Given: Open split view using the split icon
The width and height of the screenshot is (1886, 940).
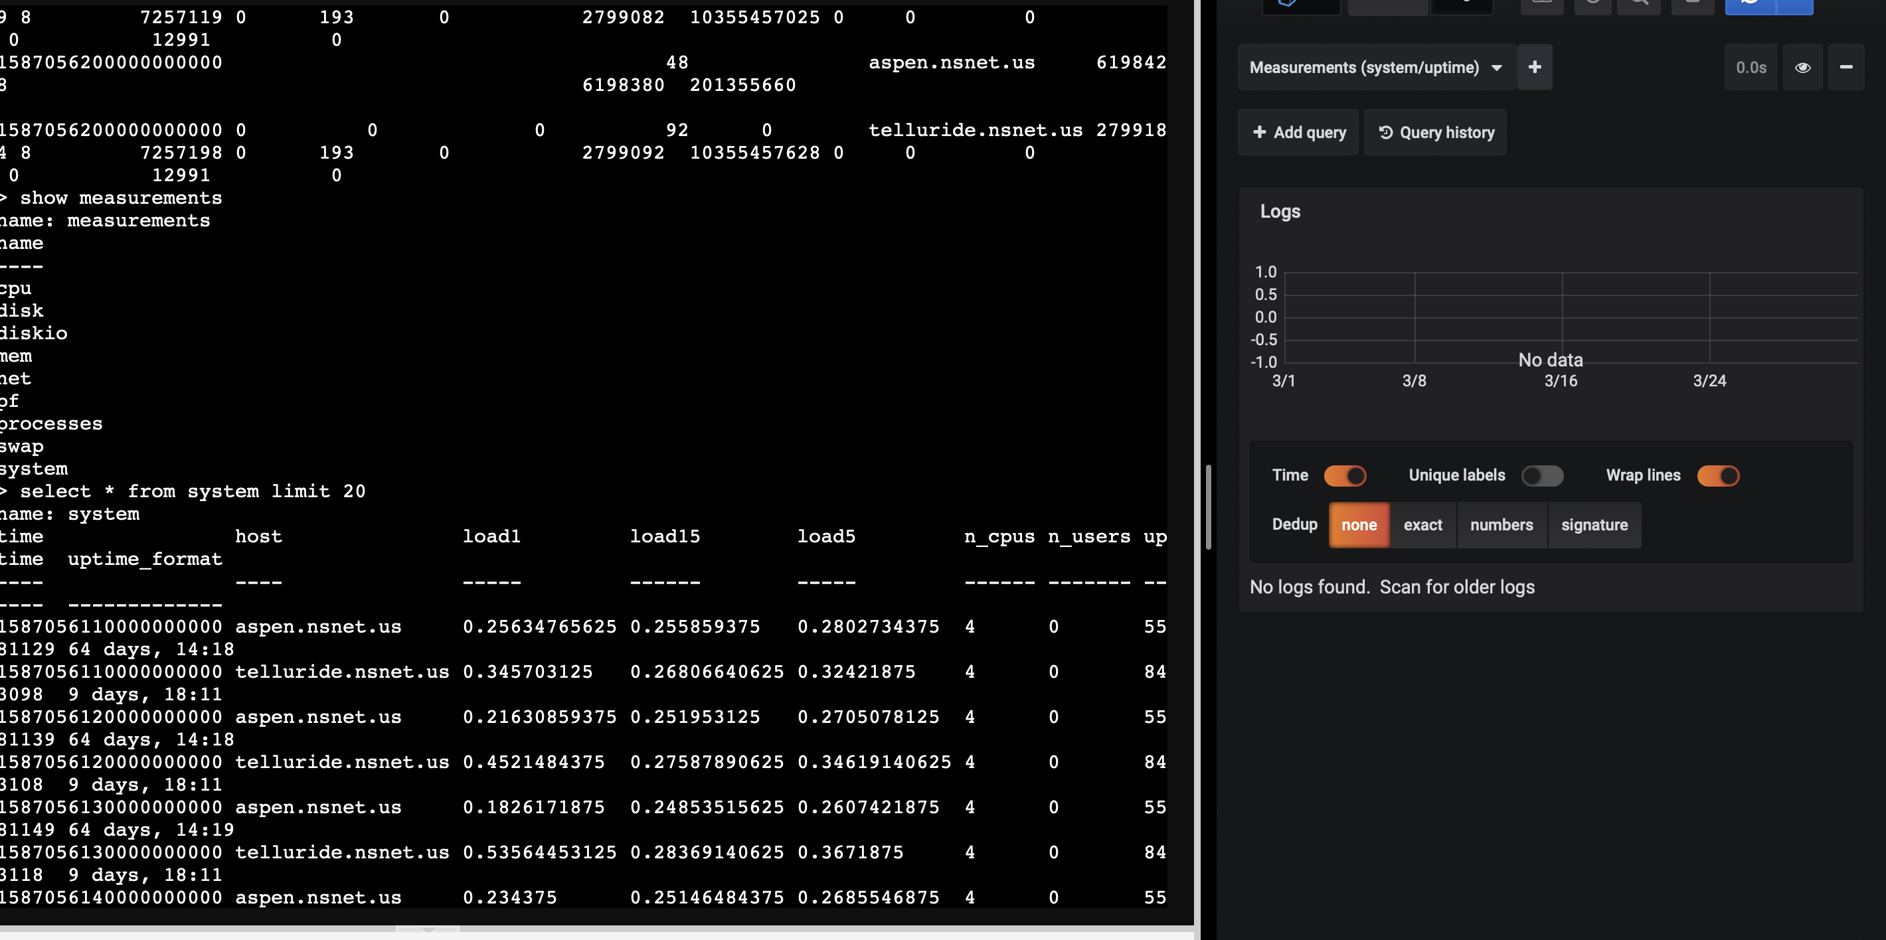Looking at the screenshot, I should click(x=1542, y=6).
